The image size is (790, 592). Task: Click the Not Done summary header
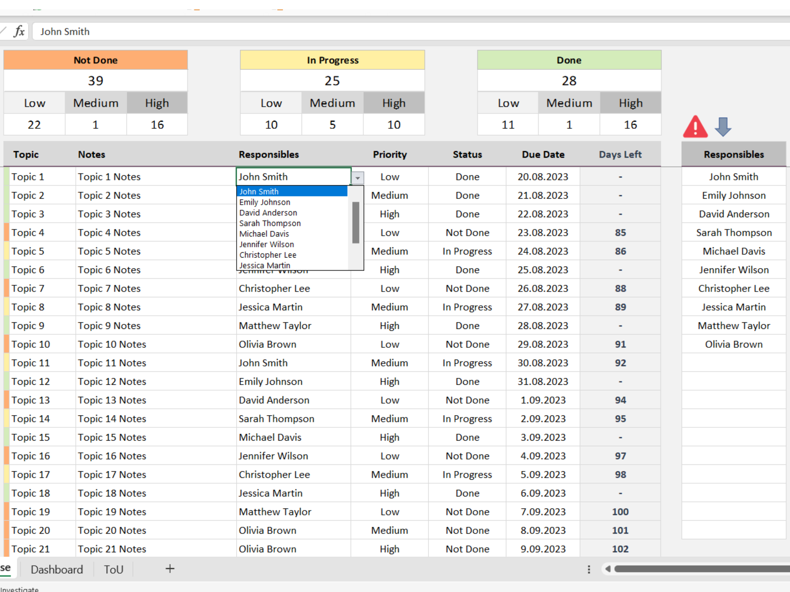coord(95,60)
